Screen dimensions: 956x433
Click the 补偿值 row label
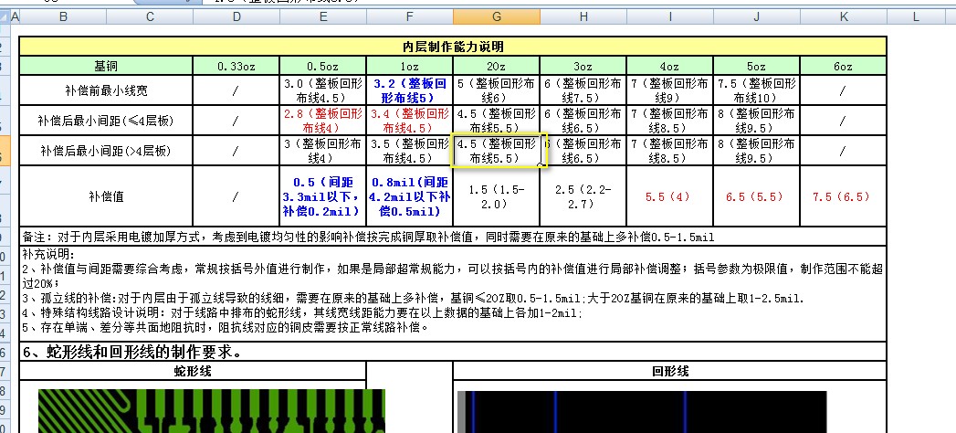click(x=106, y=195)
